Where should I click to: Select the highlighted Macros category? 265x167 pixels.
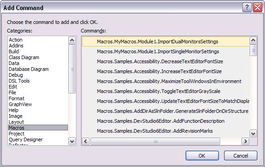(x=38, y=128)
